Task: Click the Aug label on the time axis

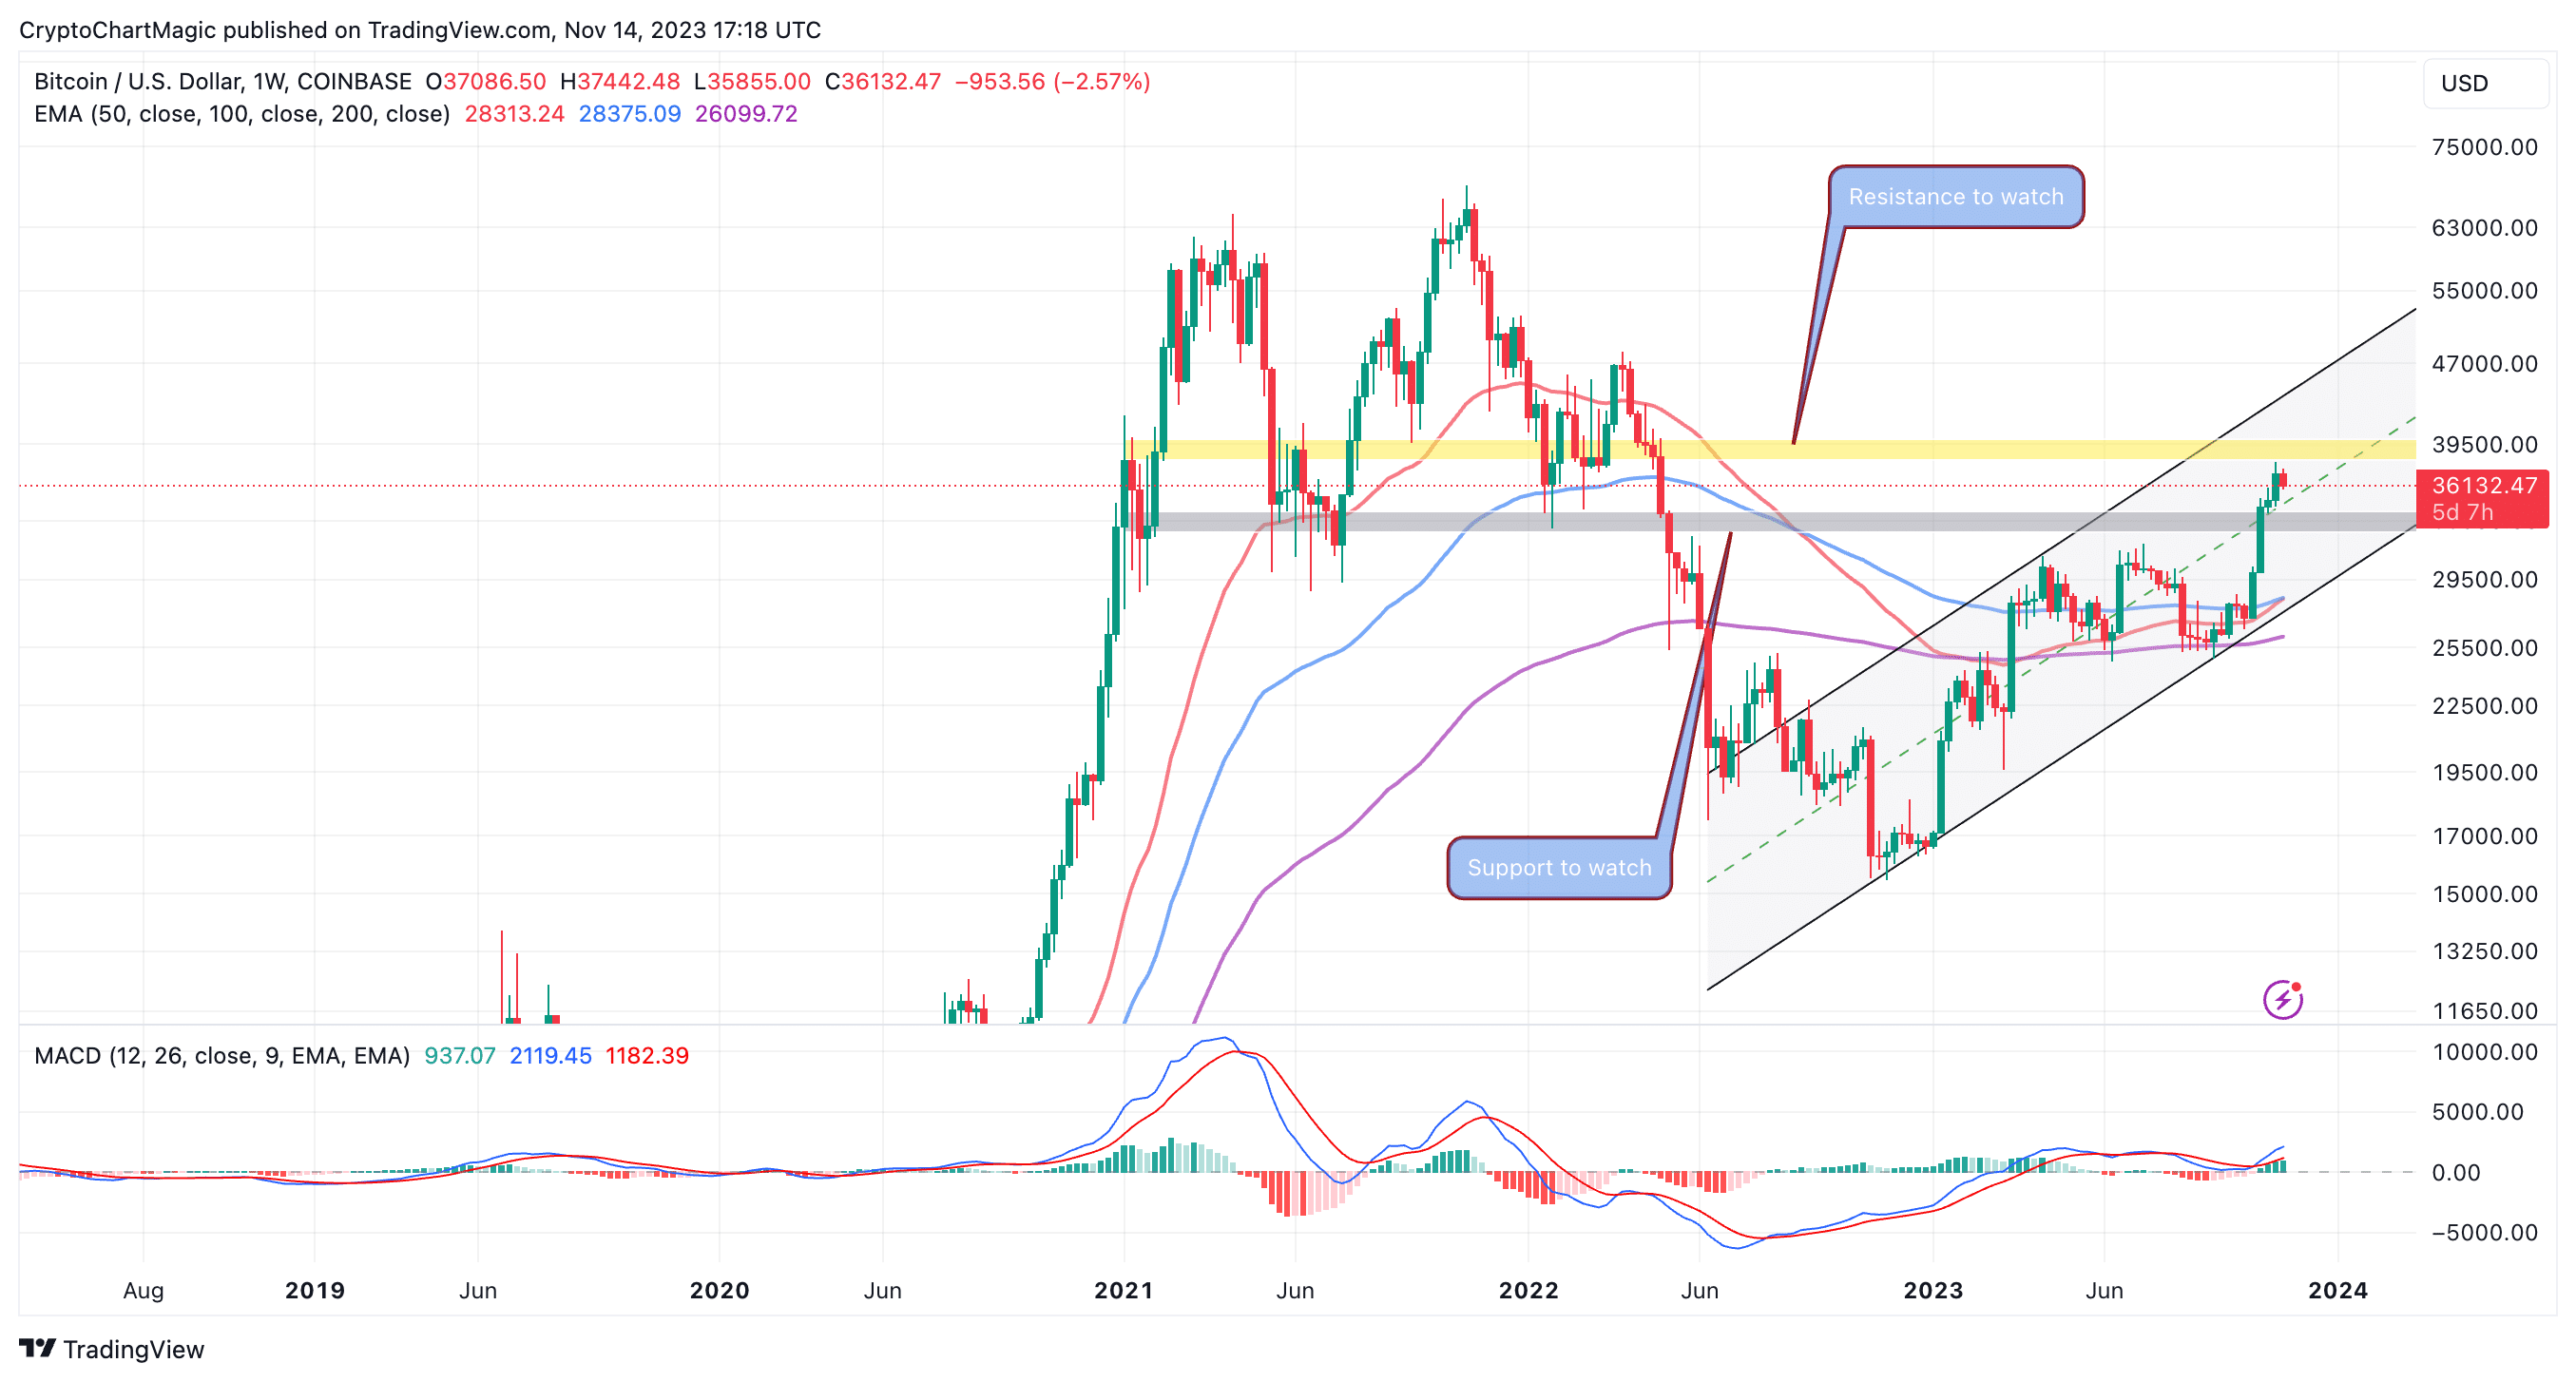Action: point(143,1290)
